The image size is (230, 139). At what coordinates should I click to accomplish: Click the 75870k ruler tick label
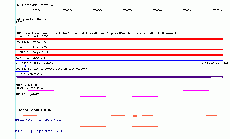click(218, 10)
